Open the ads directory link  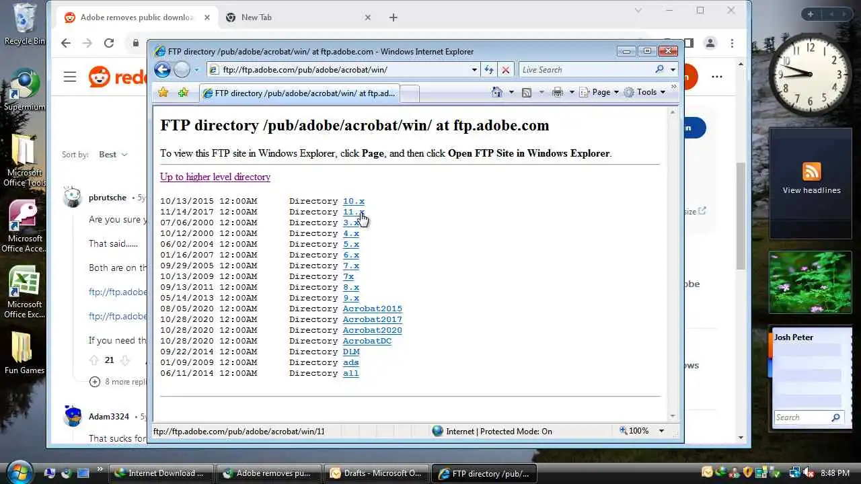point(351,362)
